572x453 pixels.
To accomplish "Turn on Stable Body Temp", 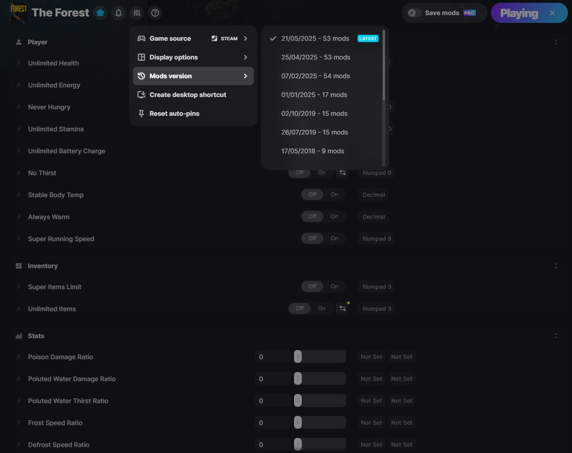I will click(x=334, y=194).
